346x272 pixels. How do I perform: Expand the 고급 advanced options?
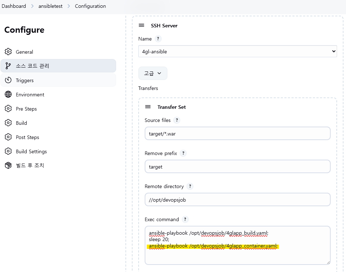153,73
